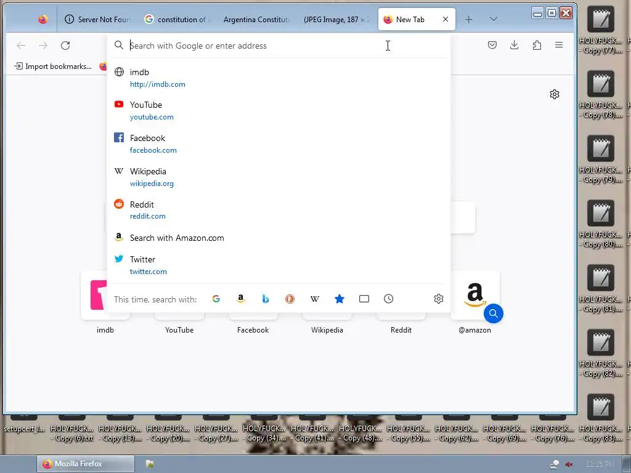Choose the Reddit suggestion in dropdown
Image resolution: width=631 pixels, height=473 pixels.
[279, 210]
